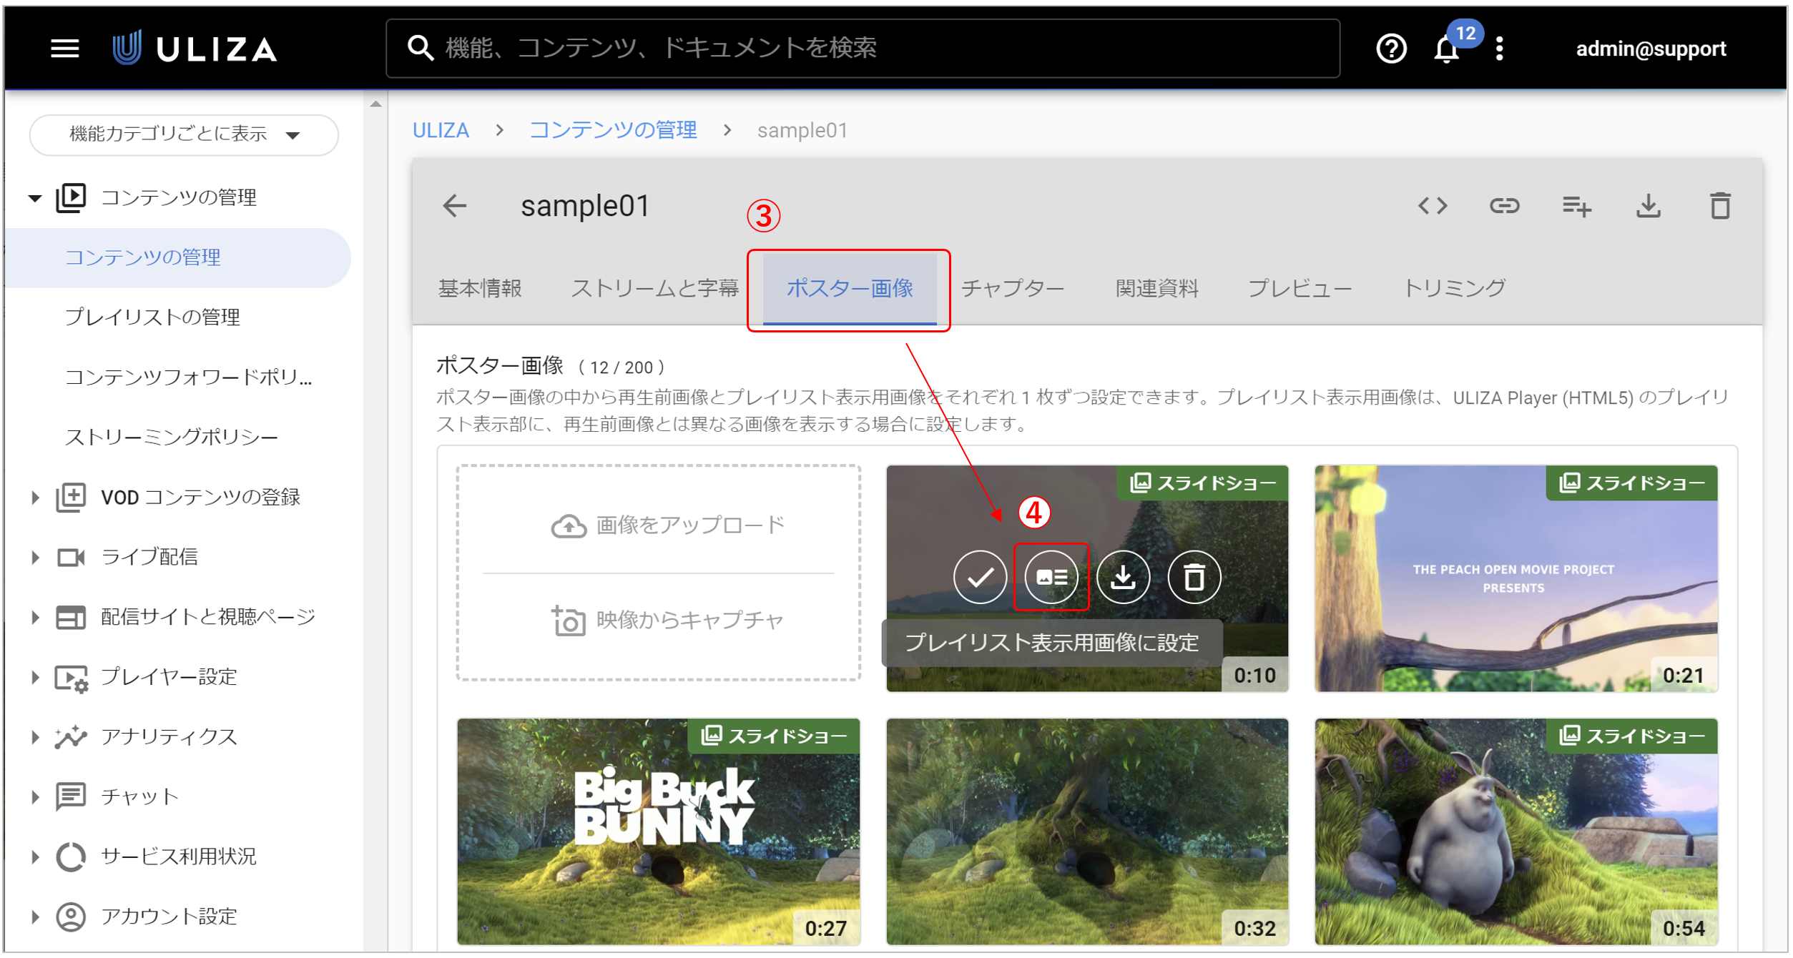This screenshot has width=1793, height=958.
Task: Click the アカウント設定 person icon
Action: click(71, 917)
